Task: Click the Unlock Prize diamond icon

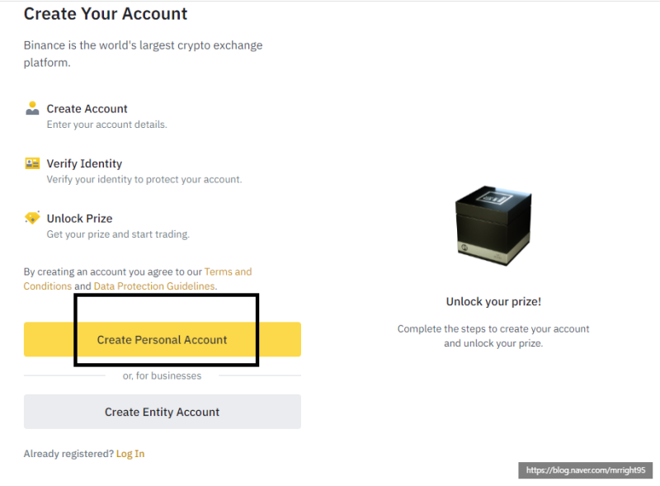Action: 32,218
